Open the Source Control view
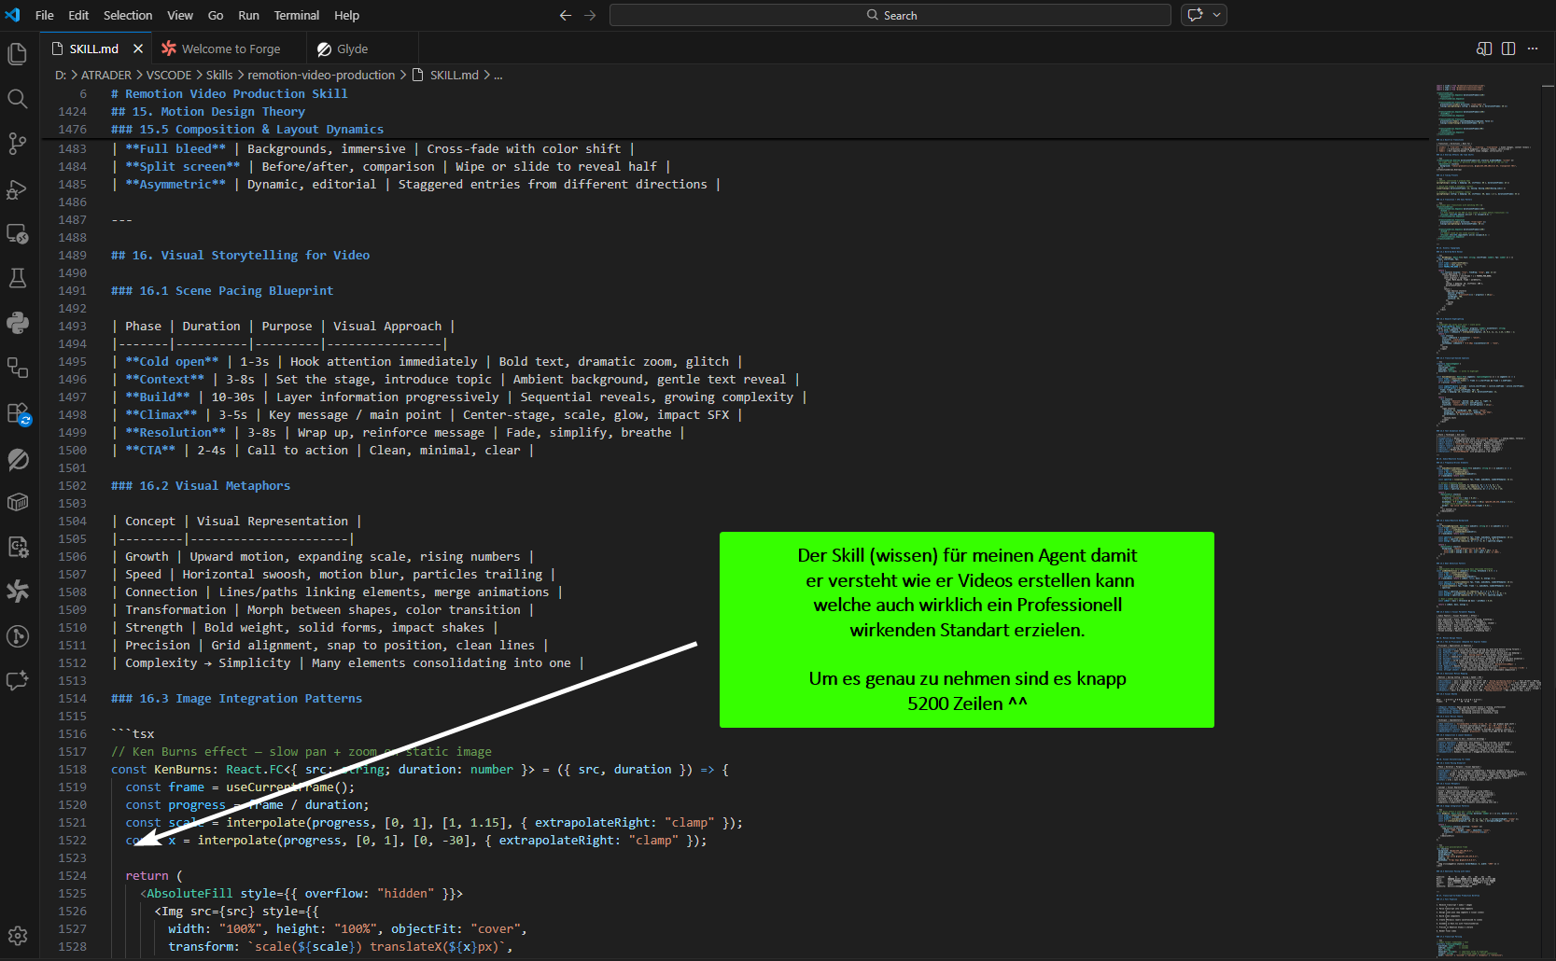1556x961 pixels. pyautogui.click(x=18, y=144)
